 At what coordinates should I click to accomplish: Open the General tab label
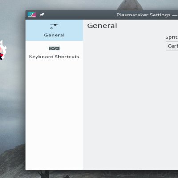(x=54, y=35)
